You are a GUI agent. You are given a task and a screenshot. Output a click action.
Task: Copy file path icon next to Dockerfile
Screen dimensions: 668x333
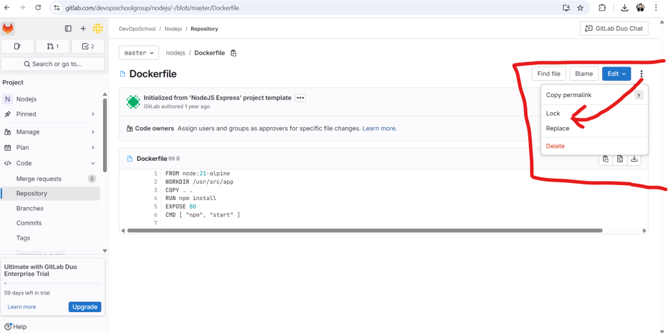[234, 53]
